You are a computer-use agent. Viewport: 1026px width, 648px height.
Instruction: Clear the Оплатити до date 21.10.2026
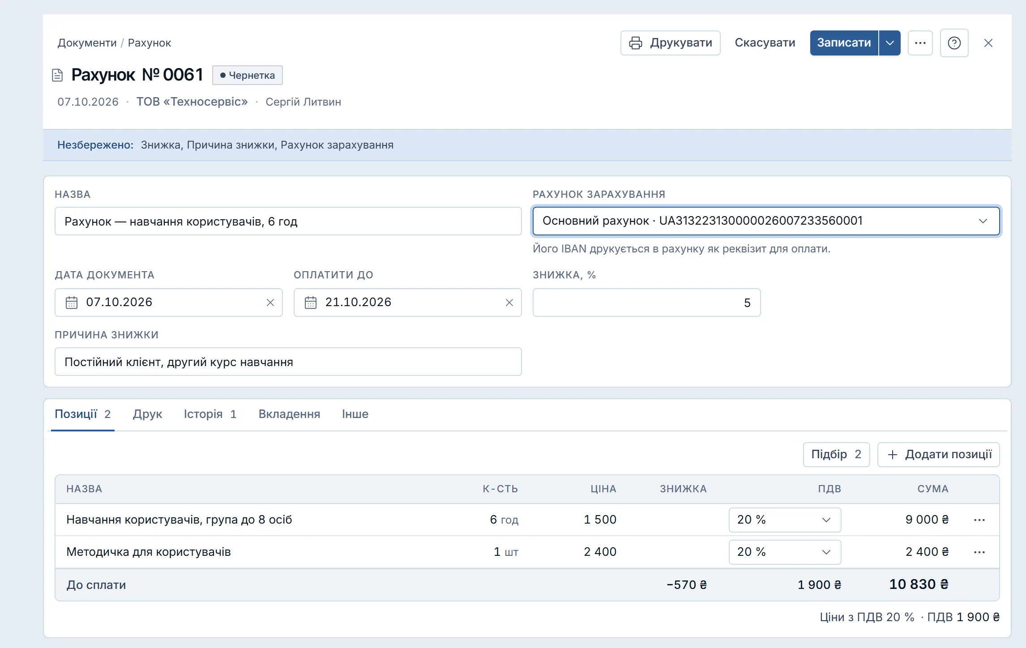point(509,303)
